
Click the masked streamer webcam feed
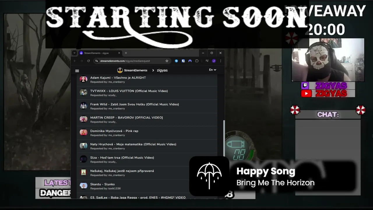tap(328, 60)
